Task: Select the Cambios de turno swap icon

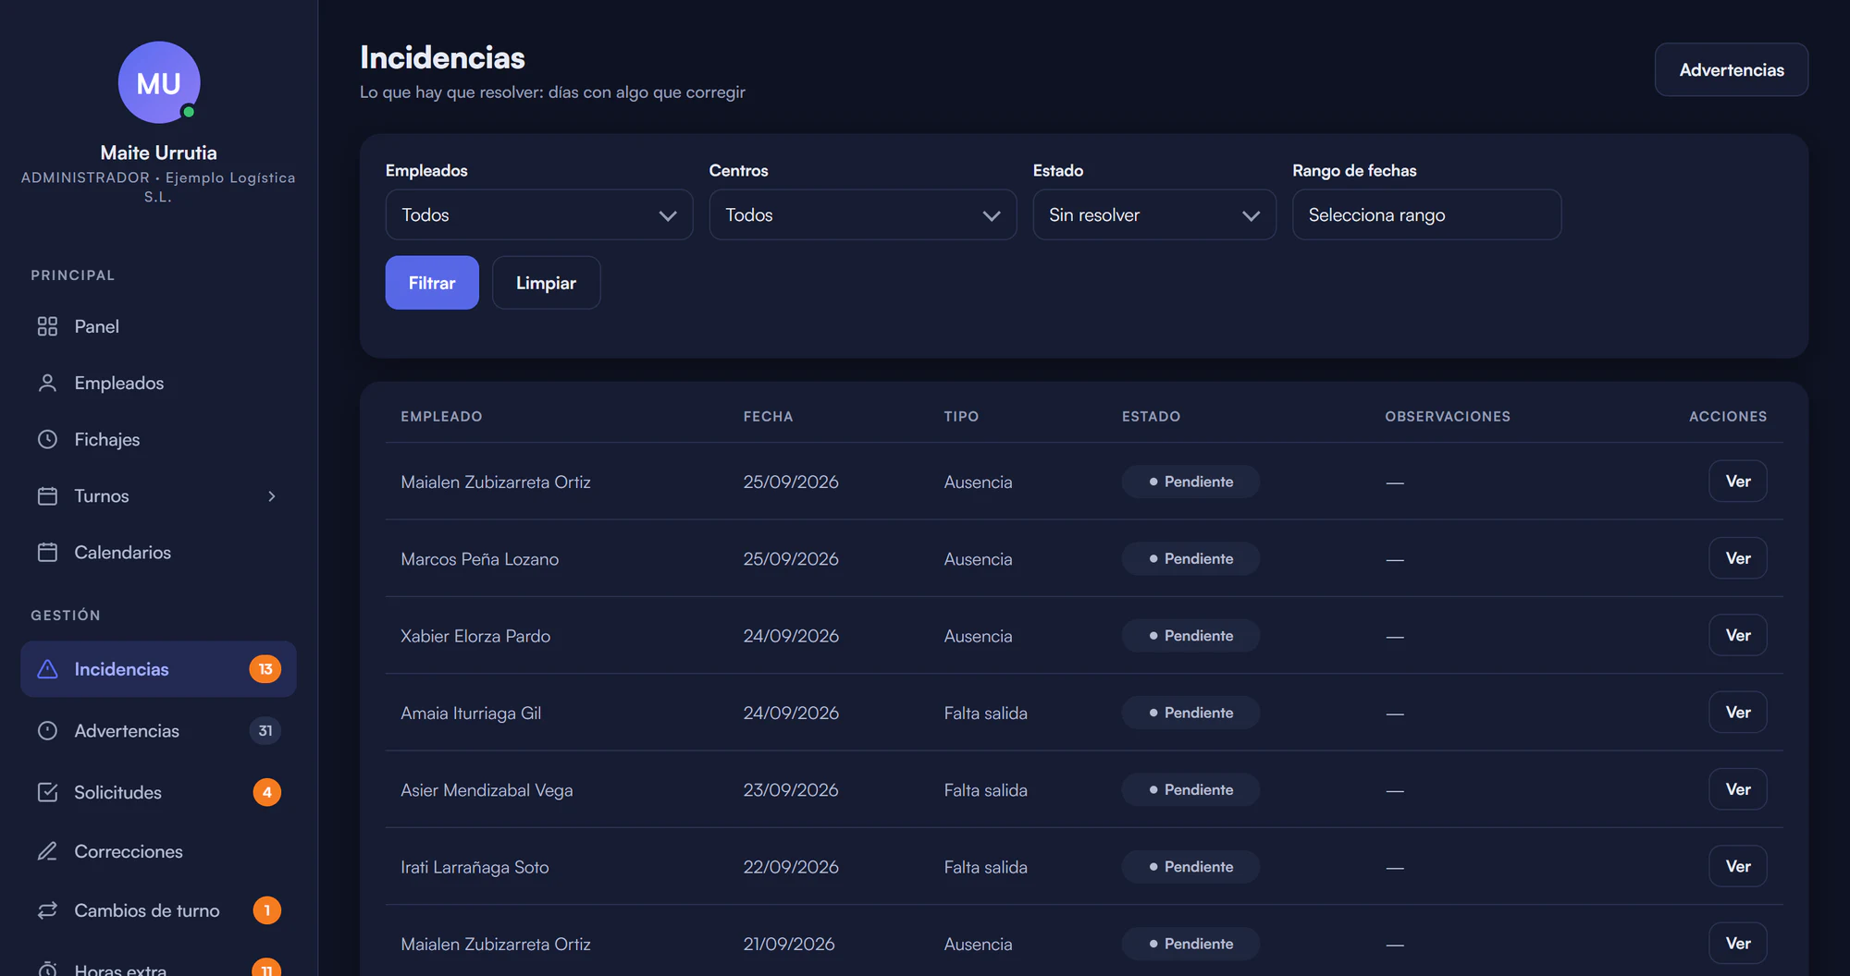Action: 47,910
